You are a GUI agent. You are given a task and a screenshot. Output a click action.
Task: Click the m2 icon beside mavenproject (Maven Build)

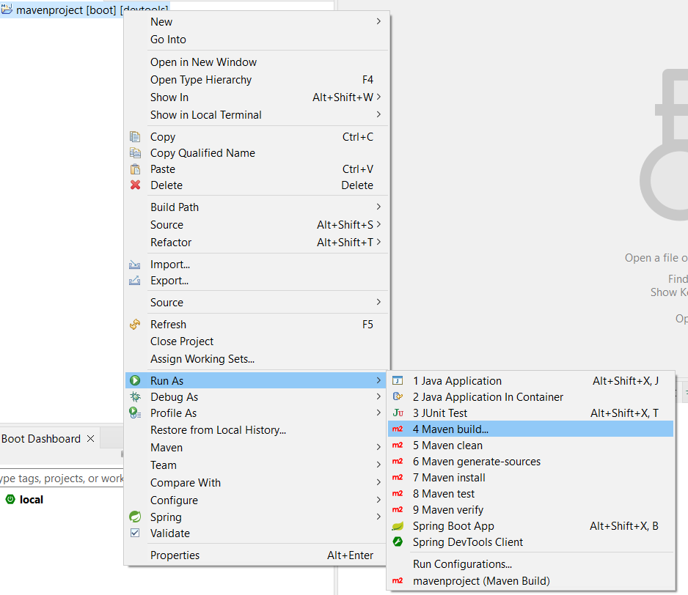tap(398, 581)
